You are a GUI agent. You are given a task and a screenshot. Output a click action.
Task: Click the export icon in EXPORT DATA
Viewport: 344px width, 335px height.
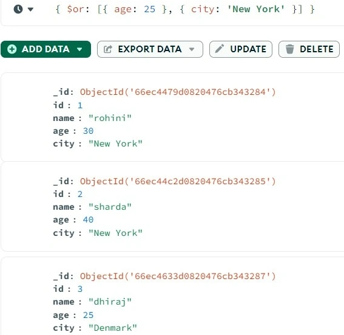pos(108,49)
